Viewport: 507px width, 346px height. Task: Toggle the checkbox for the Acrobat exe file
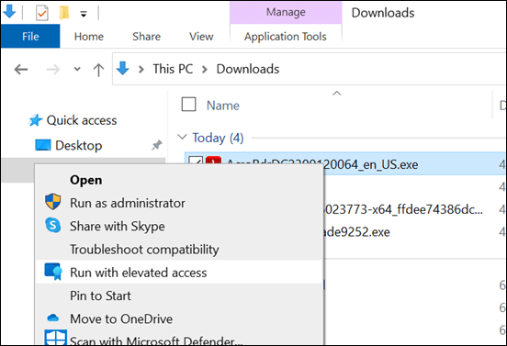coord(196,161)
